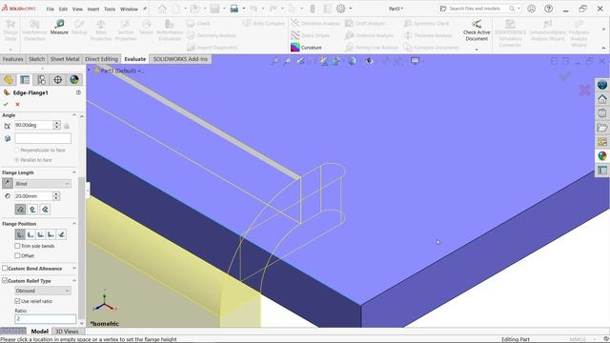The height and width of the screenshot is (343, 610).
Task: Switch to SOLIDWORKS Add-Ins tab
Action: [180, 59]
